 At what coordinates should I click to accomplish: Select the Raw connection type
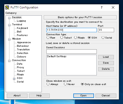(x=48, y=38)
